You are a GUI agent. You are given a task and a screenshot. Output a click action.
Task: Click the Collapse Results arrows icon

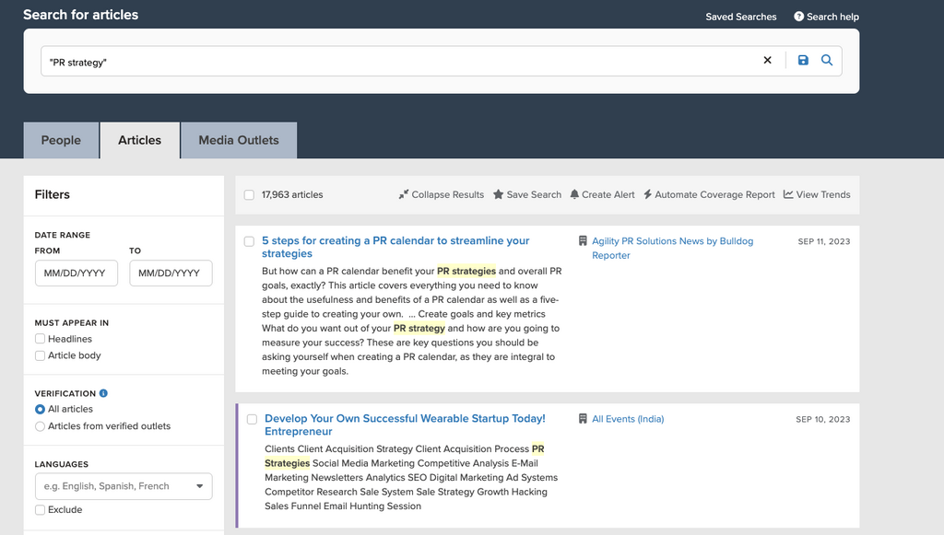click(x=404, y=195)
